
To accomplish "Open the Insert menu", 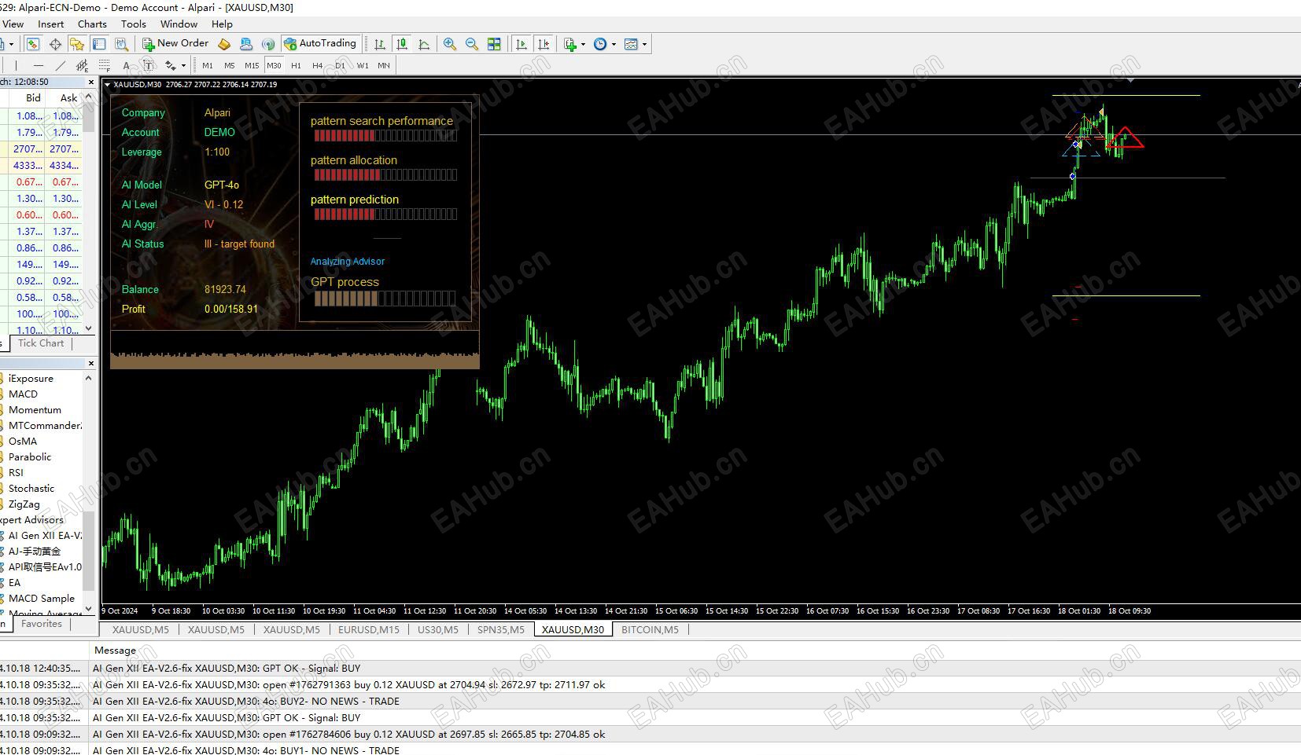I will (x=51, y=24).
